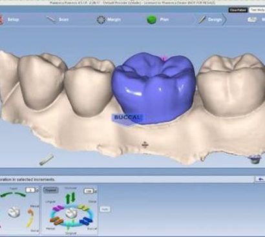Select the purple crown restoration

[x=153, y=88]
